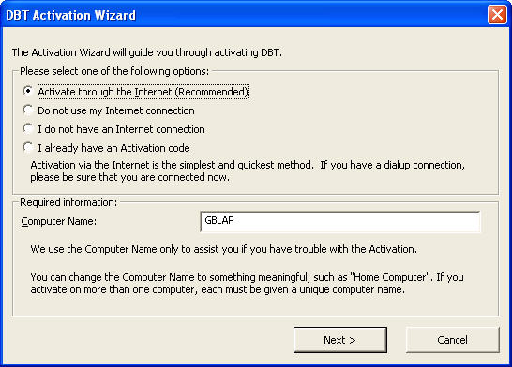Click the intro sentence about the Activation Wizard guiding you
Viewport: 512px width, 367px height.
pyautogui.click(x=147, y=52)
